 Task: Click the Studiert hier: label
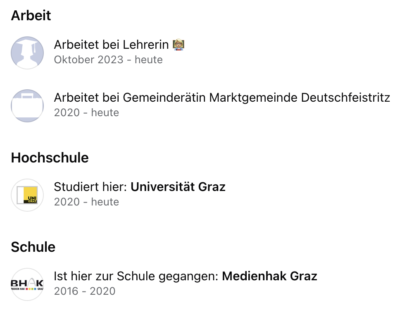pyautogui.click(x=90, y=187)
